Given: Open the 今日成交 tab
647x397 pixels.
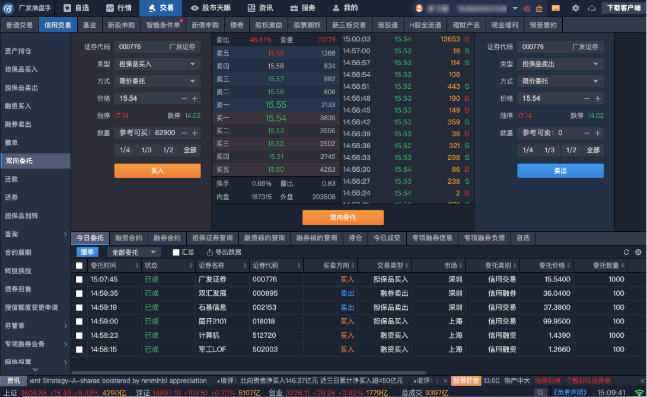Looking at the screenshot, I should click(x=387, y=238).
